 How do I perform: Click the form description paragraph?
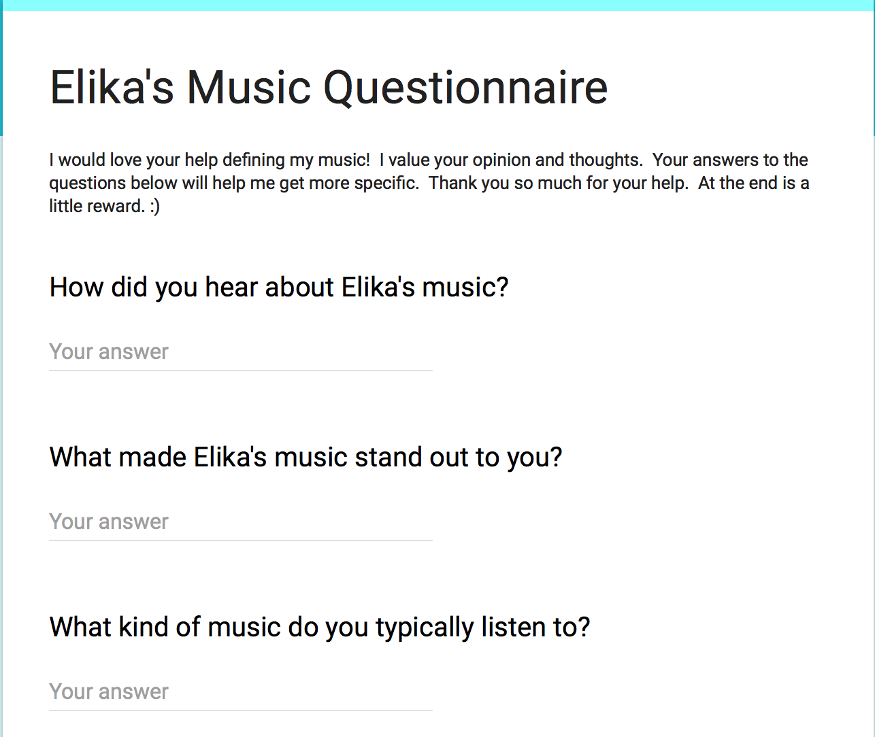[x=429, y=183]
